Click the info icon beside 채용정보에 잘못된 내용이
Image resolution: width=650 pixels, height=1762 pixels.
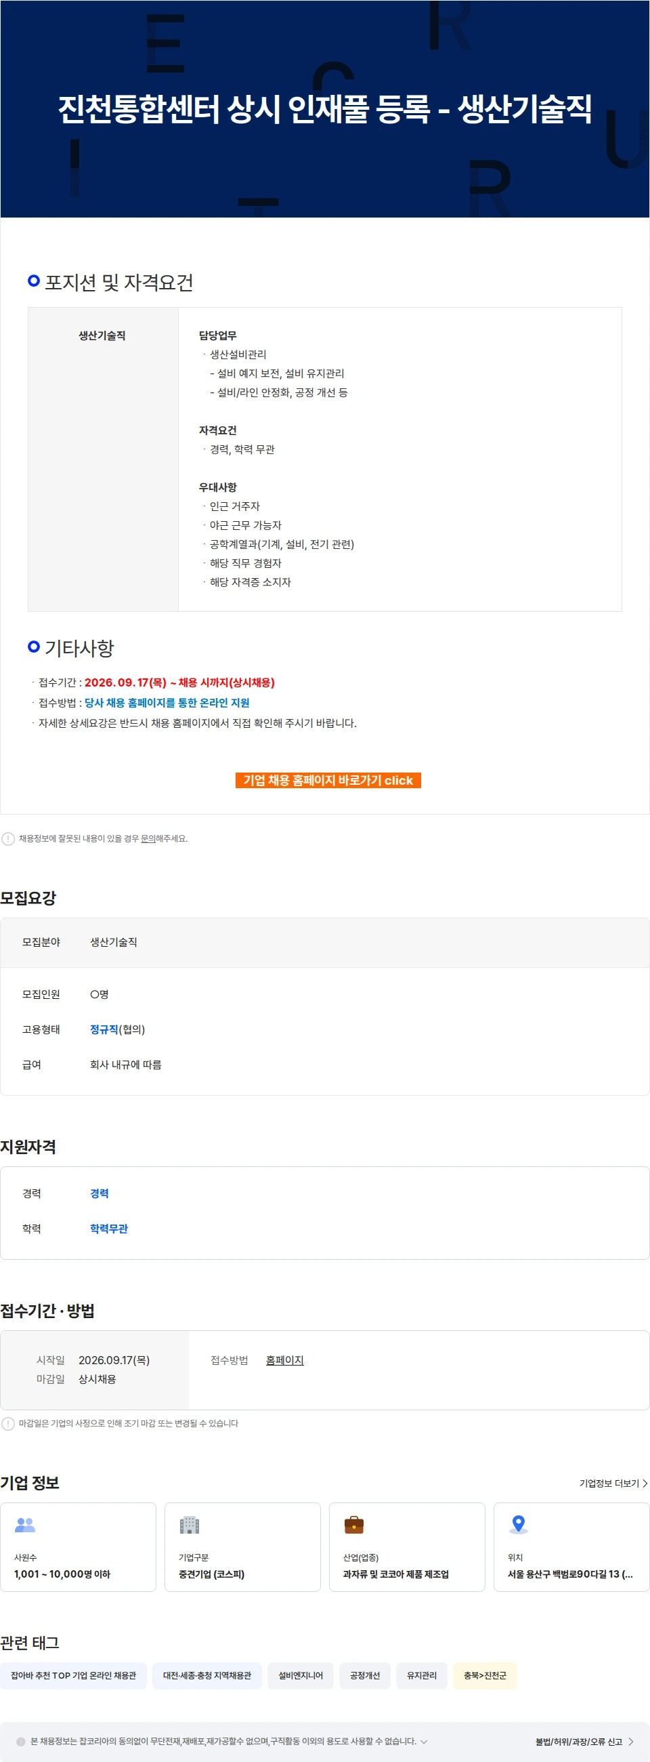[8, 838]
